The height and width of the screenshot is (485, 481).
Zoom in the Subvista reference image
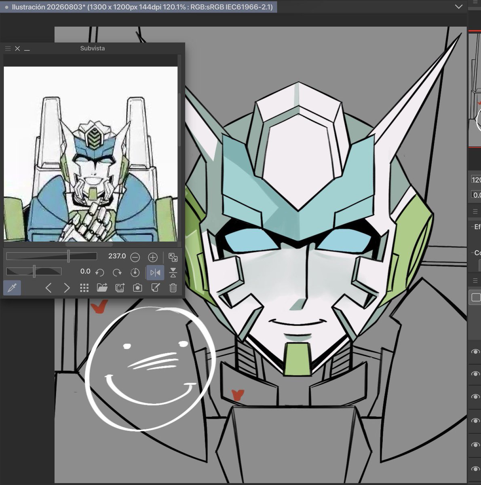point(153,257)
